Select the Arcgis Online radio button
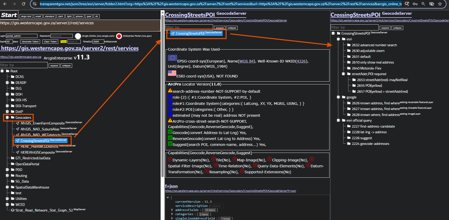449x220 pixels. 78,36
